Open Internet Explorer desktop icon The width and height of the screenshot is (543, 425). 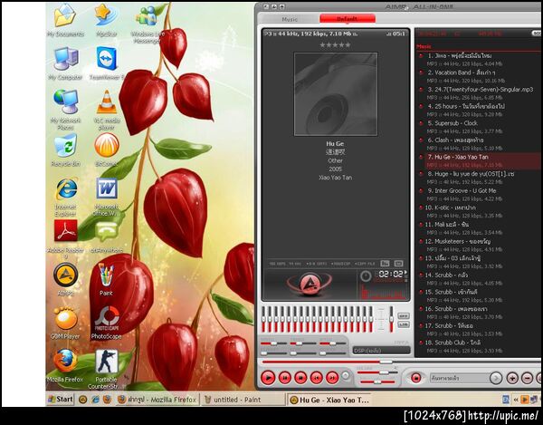coord(65,197)
